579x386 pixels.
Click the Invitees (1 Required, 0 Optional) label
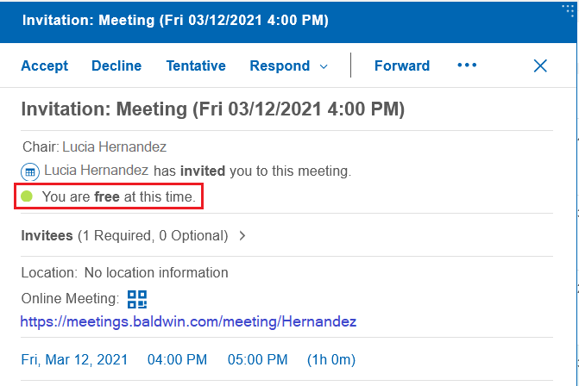124,235
